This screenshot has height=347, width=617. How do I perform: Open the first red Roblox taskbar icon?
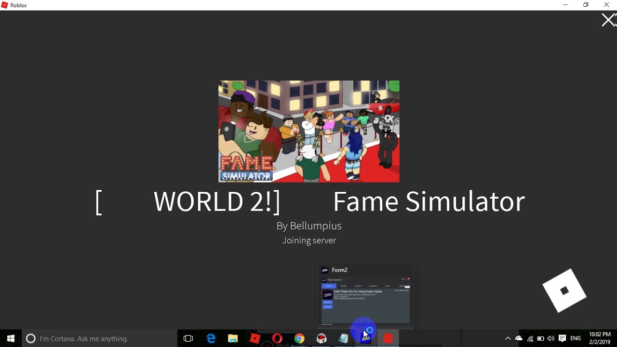(255, 338)
